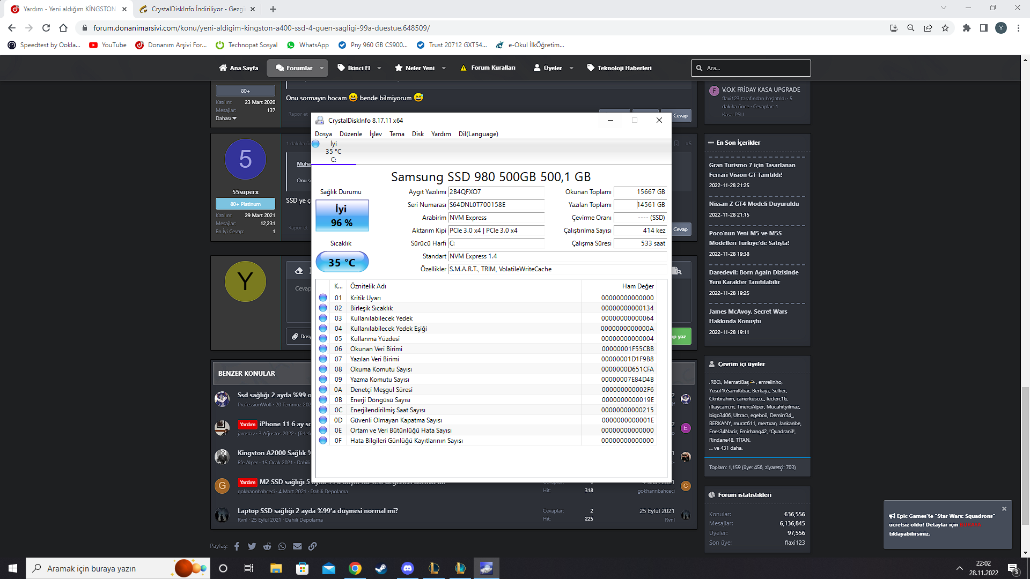
Task: Reload the forum page
Action: point(46,28)
